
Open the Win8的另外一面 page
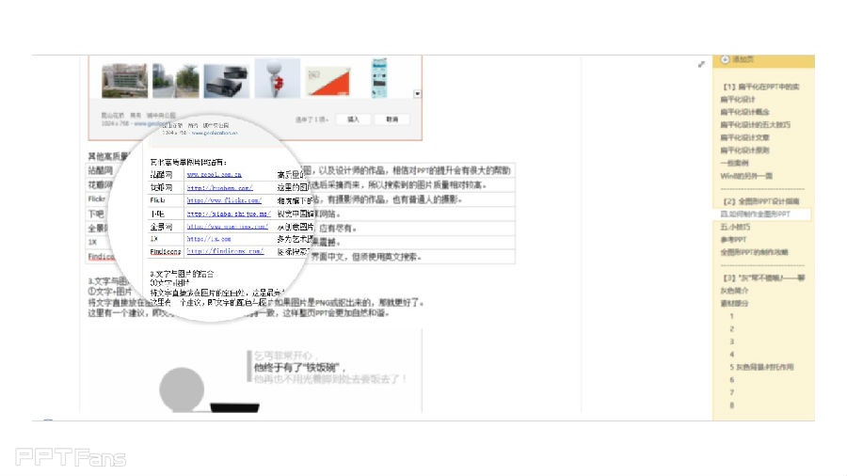click(746, 176)
